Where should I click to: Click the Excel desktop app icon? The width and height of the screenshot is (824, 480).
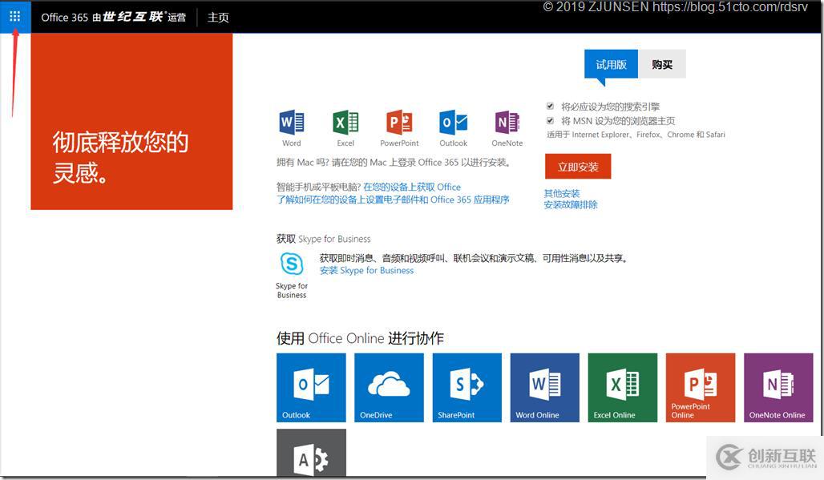point(345,123)
